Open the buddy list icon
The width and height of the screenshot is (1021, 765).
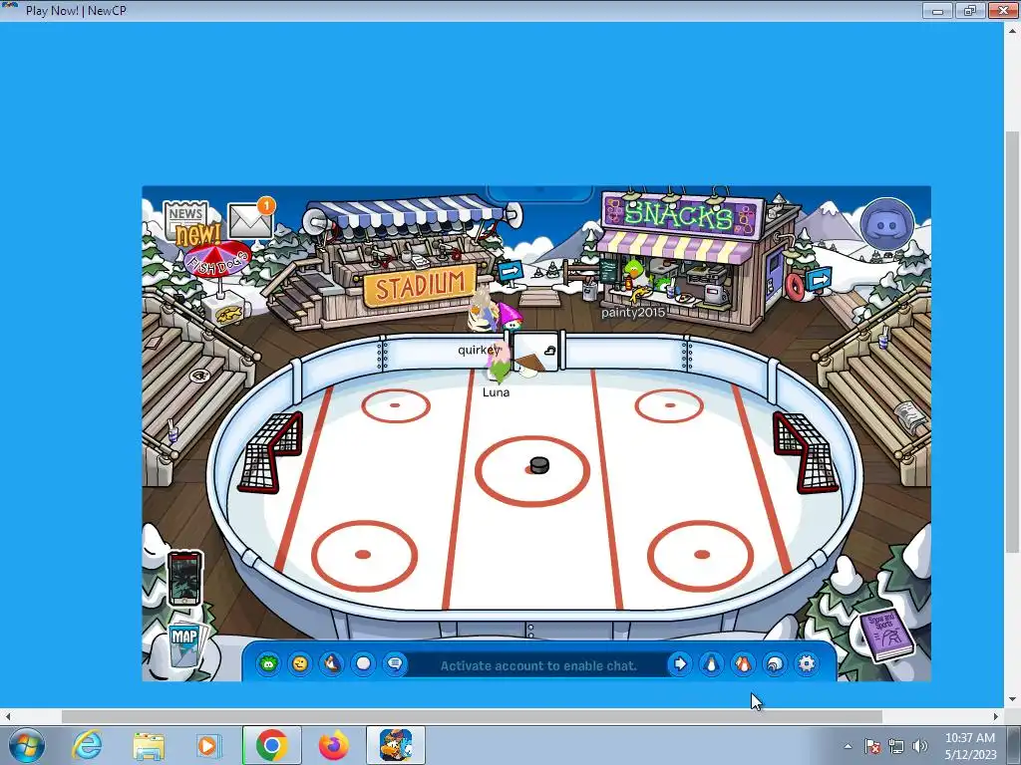click(743, 663)
